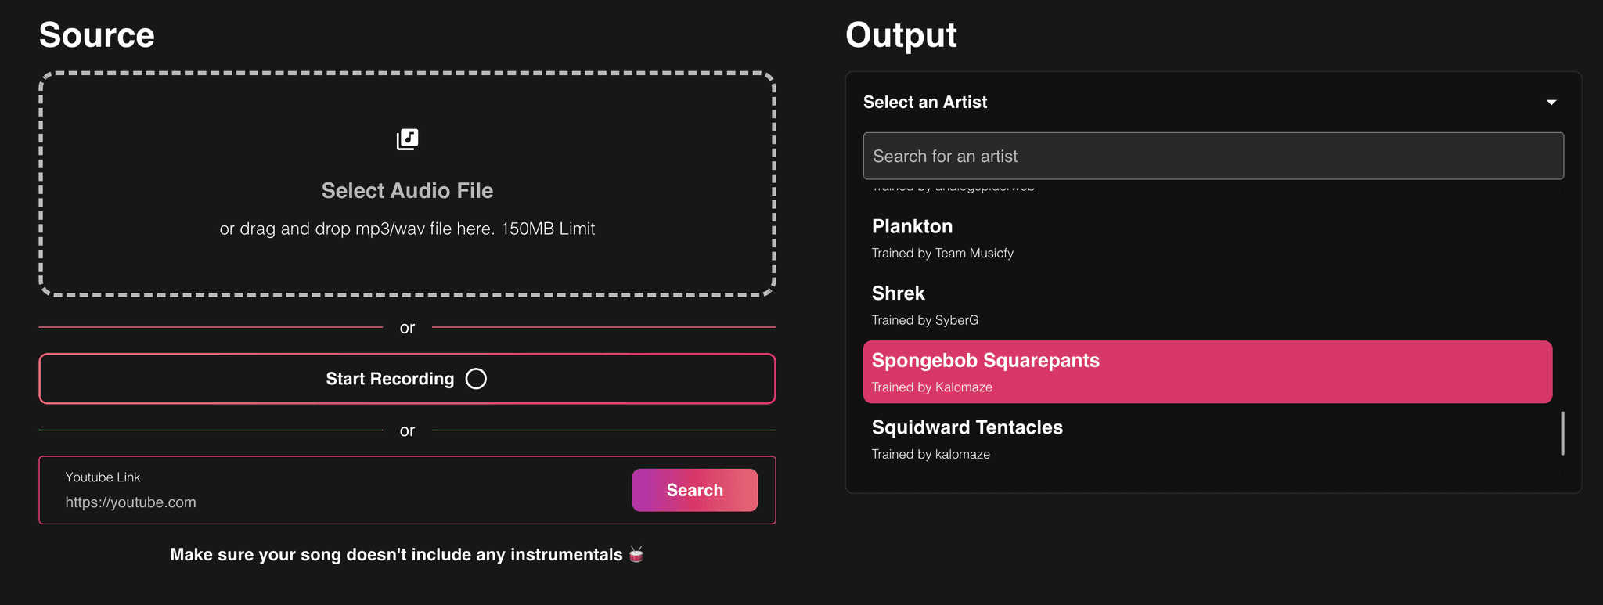Viewport: 1603px width, 605px height.
Task: Click the Search for an artist field
Action: pos(1212,156)
